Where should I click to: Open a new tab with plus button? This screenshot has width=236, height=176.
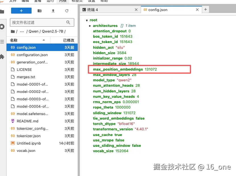coord(206,9)
